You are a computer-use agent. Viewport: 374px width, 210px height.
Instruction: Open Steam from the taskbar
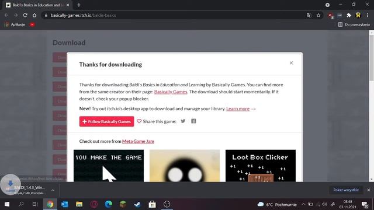pos(138,204)
